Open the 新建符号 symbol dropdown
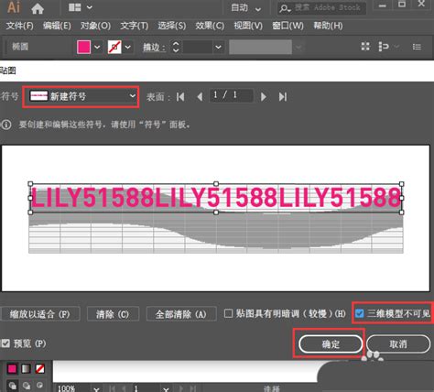This screenshot has width=434, height=392. [81, 96]
